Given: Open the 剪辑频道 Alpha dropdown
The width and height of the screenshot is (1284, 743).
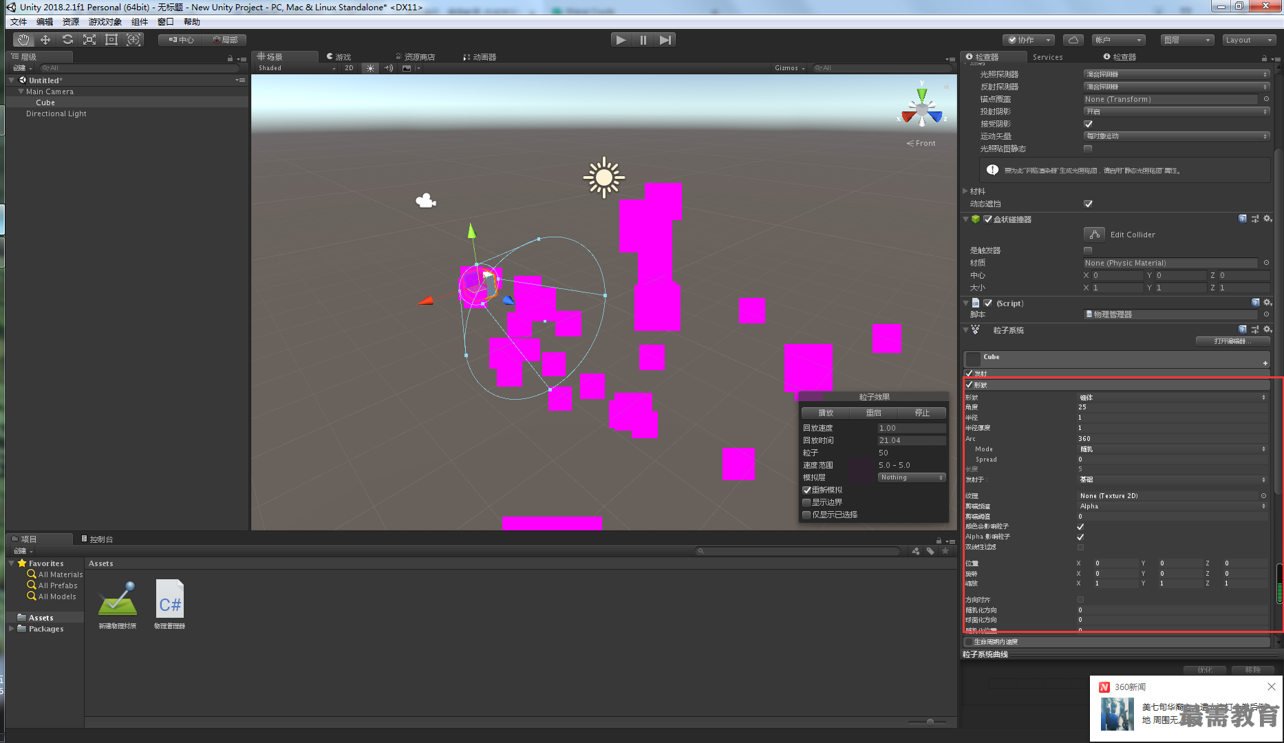Looking at the screenshot, I should tap(1172, 506).
